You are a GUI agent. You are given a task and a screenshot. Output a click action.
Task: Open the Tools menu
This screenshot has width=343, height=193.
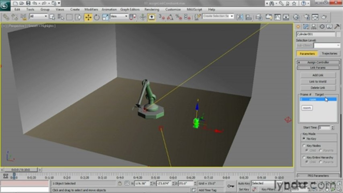coord(30,9)
